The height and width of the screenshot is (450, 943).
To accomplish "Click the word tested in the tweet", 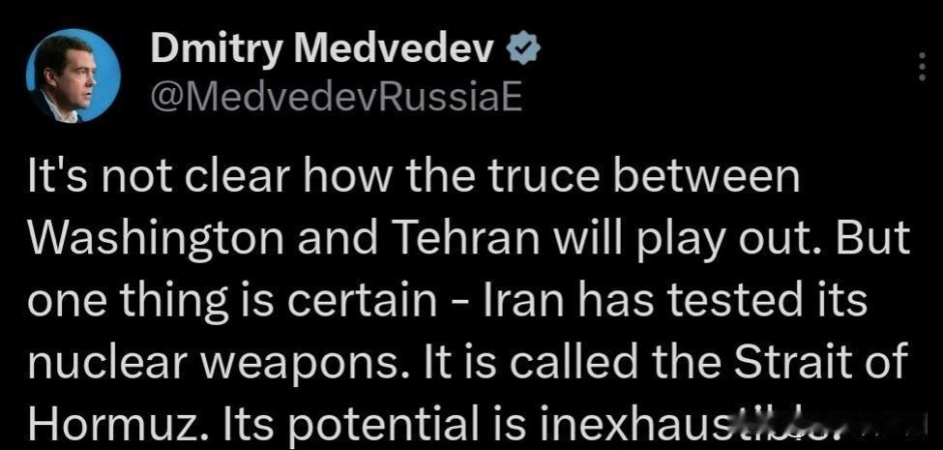I will tap(726, 300).
